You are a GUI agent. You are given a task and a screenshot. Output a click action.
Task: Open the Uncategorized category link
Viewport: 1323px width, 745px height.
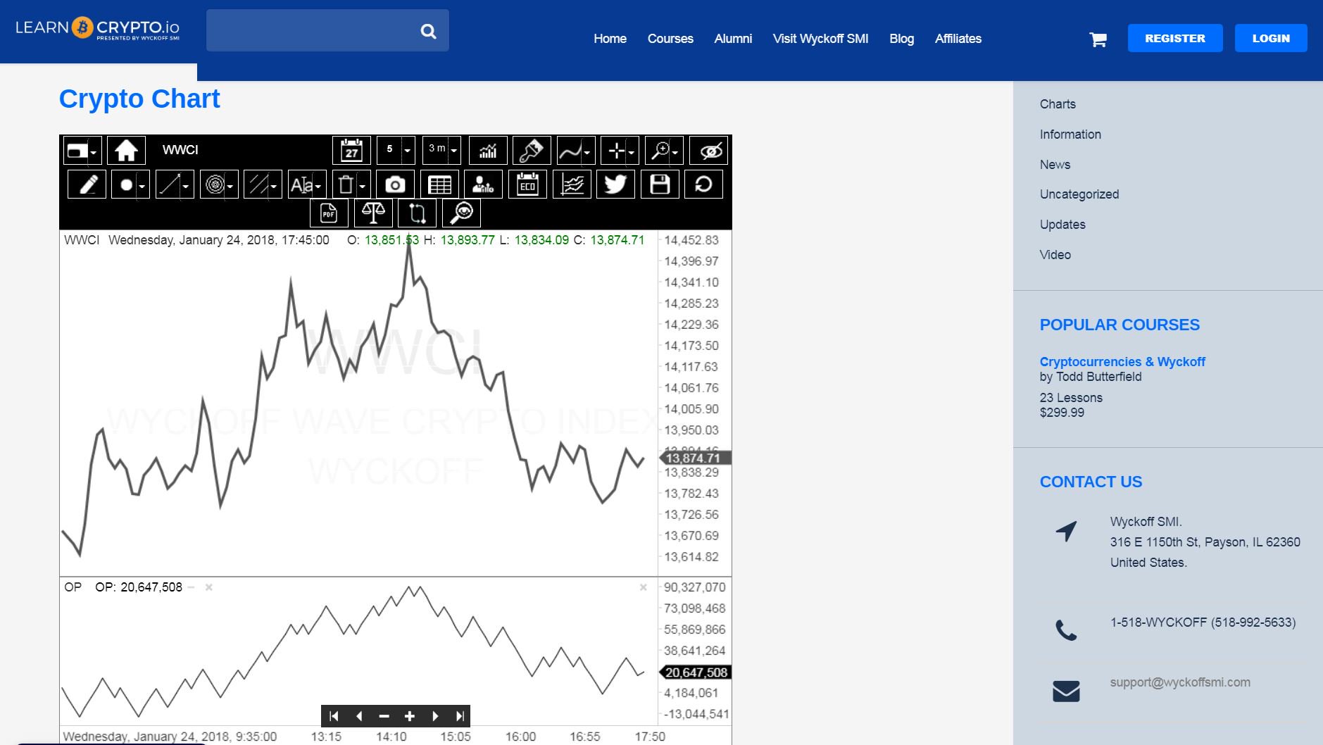point(1079,194)
